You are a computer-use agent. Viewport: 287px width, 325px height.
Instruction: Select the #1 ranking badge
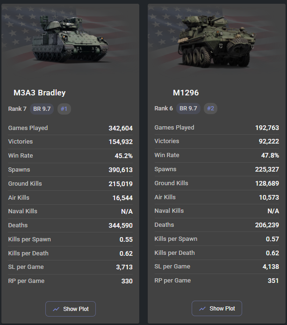pos(64,109)
